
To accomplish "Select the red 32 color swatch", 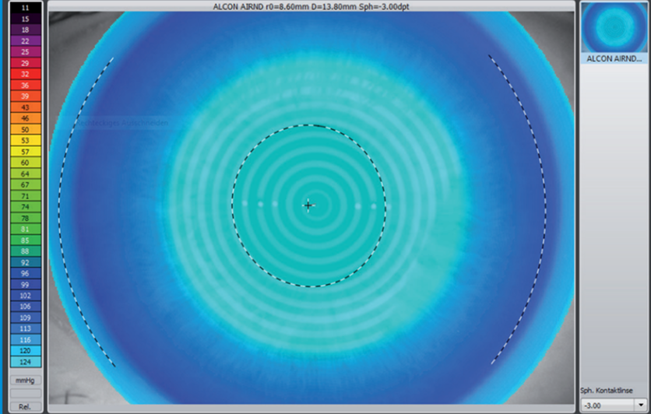I will [26, 74].
